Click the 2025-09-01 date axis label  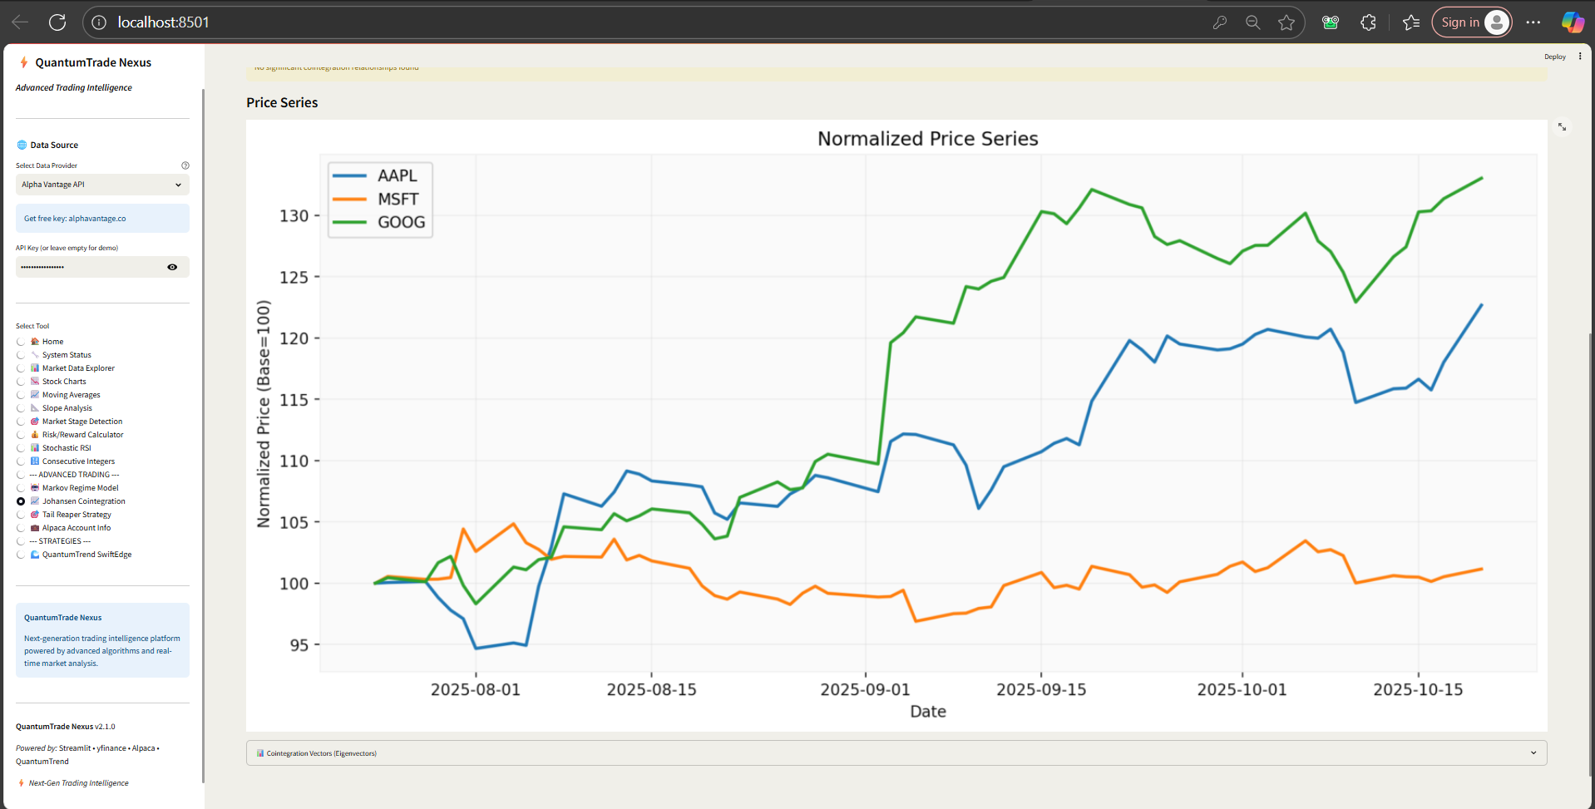click(865, 689)
